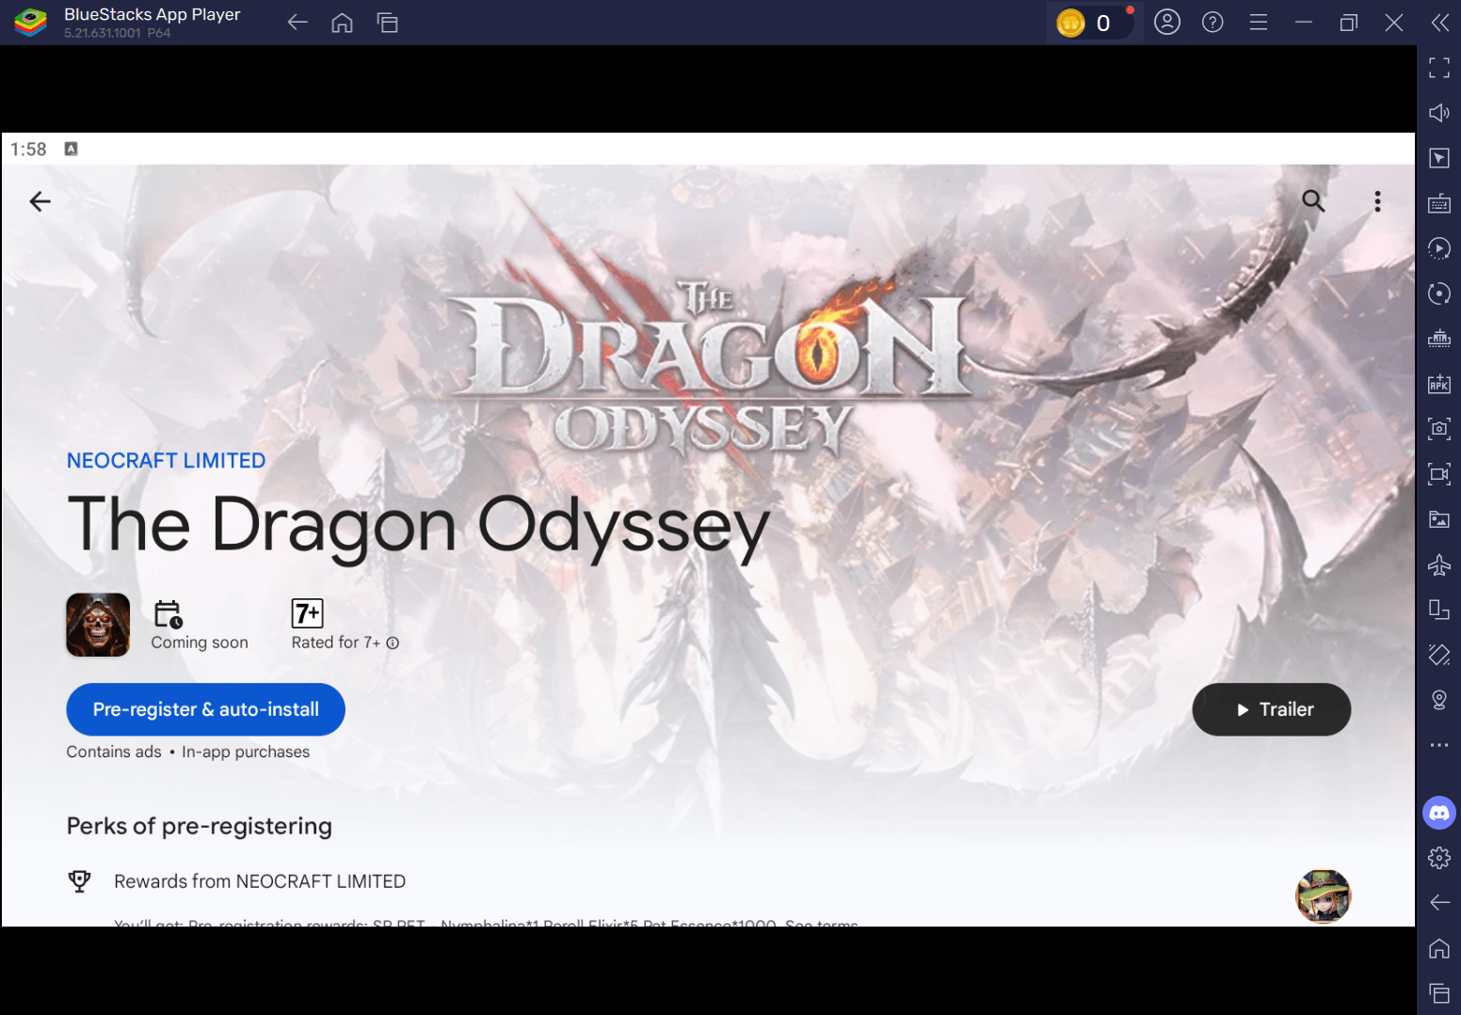Open Play Store search

click(x=1313, y=200)
